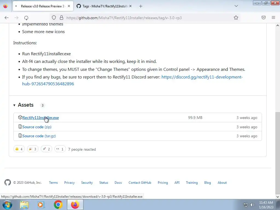Open volume speaker tray icon
This screenshot has width=280, height=210.
tap(252, 205)
